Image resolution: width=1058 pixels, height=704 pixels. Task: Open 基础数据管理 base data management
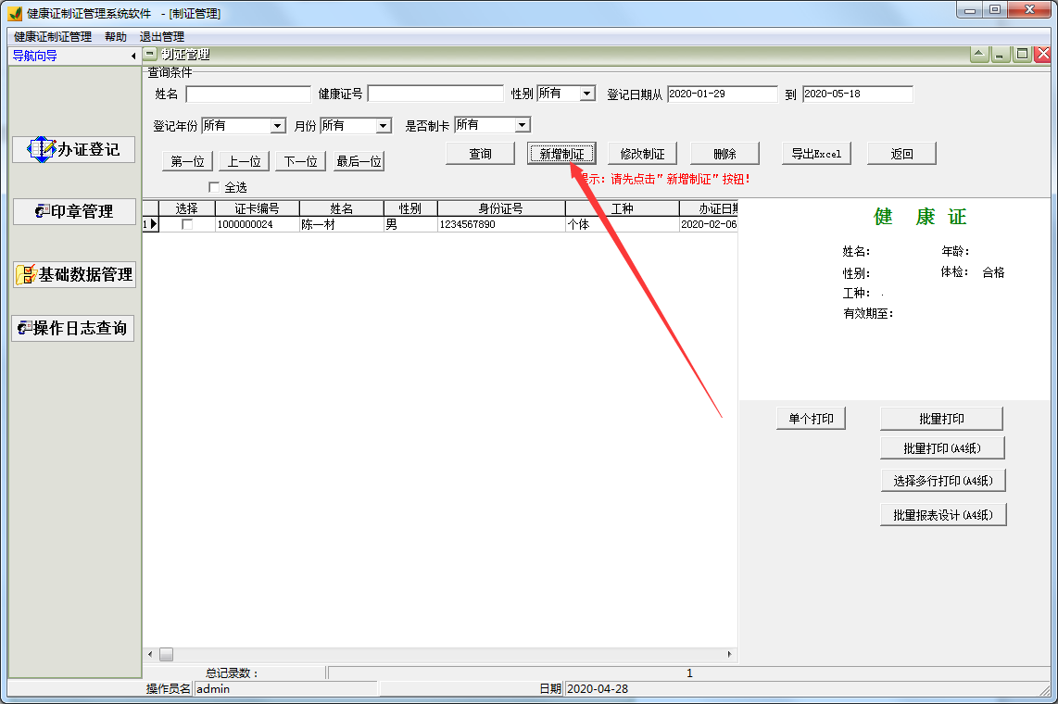click(73, 274)
